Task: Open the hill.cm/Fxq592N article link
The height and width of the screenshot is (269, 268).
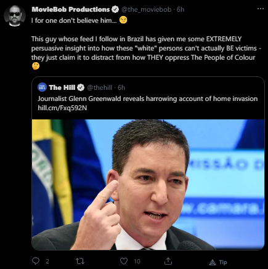Action: tap(62, 108)
